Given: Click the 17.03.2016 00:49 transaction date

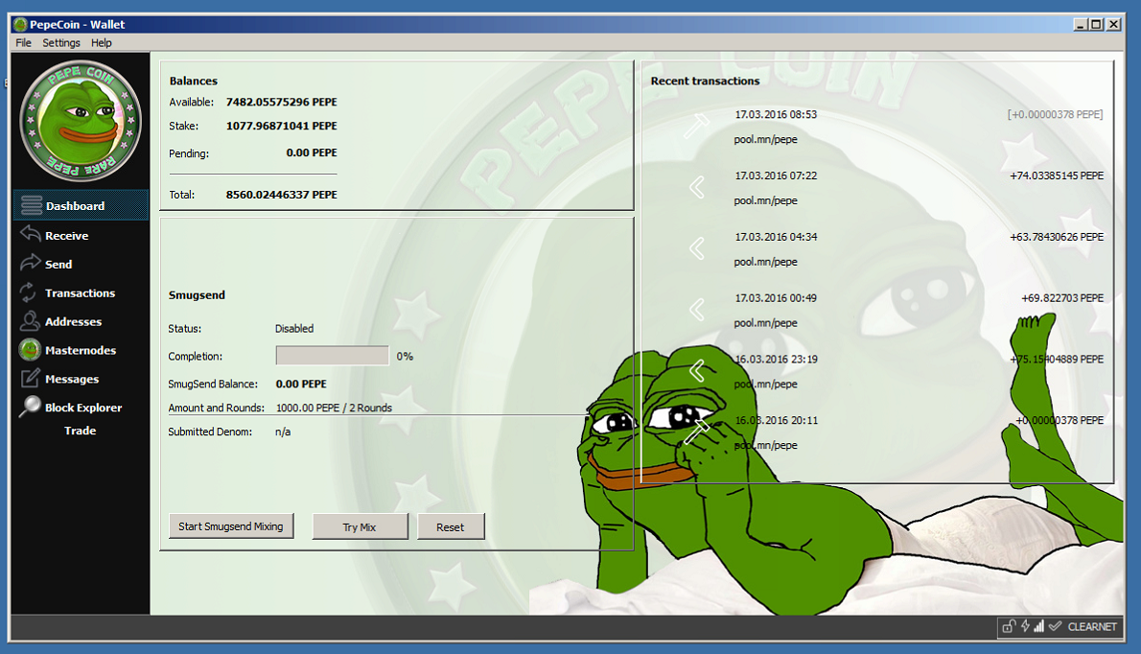Looking at the screenshot, I should (776, 298).
